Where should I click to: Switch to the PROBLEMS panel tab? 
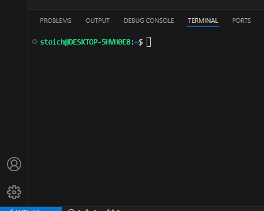click(x=56, y=21)
